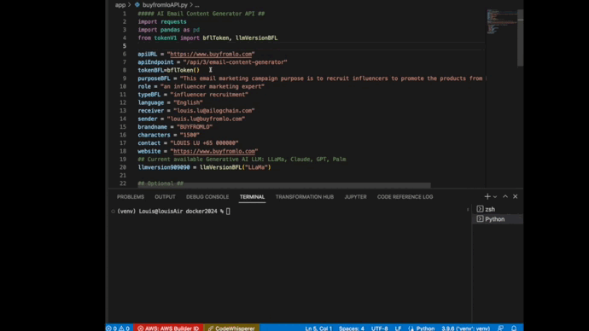Viewport: 589px width, 331px height.
Task: Click the available Generative AI LLM comment
Action: tap(242, 160)
